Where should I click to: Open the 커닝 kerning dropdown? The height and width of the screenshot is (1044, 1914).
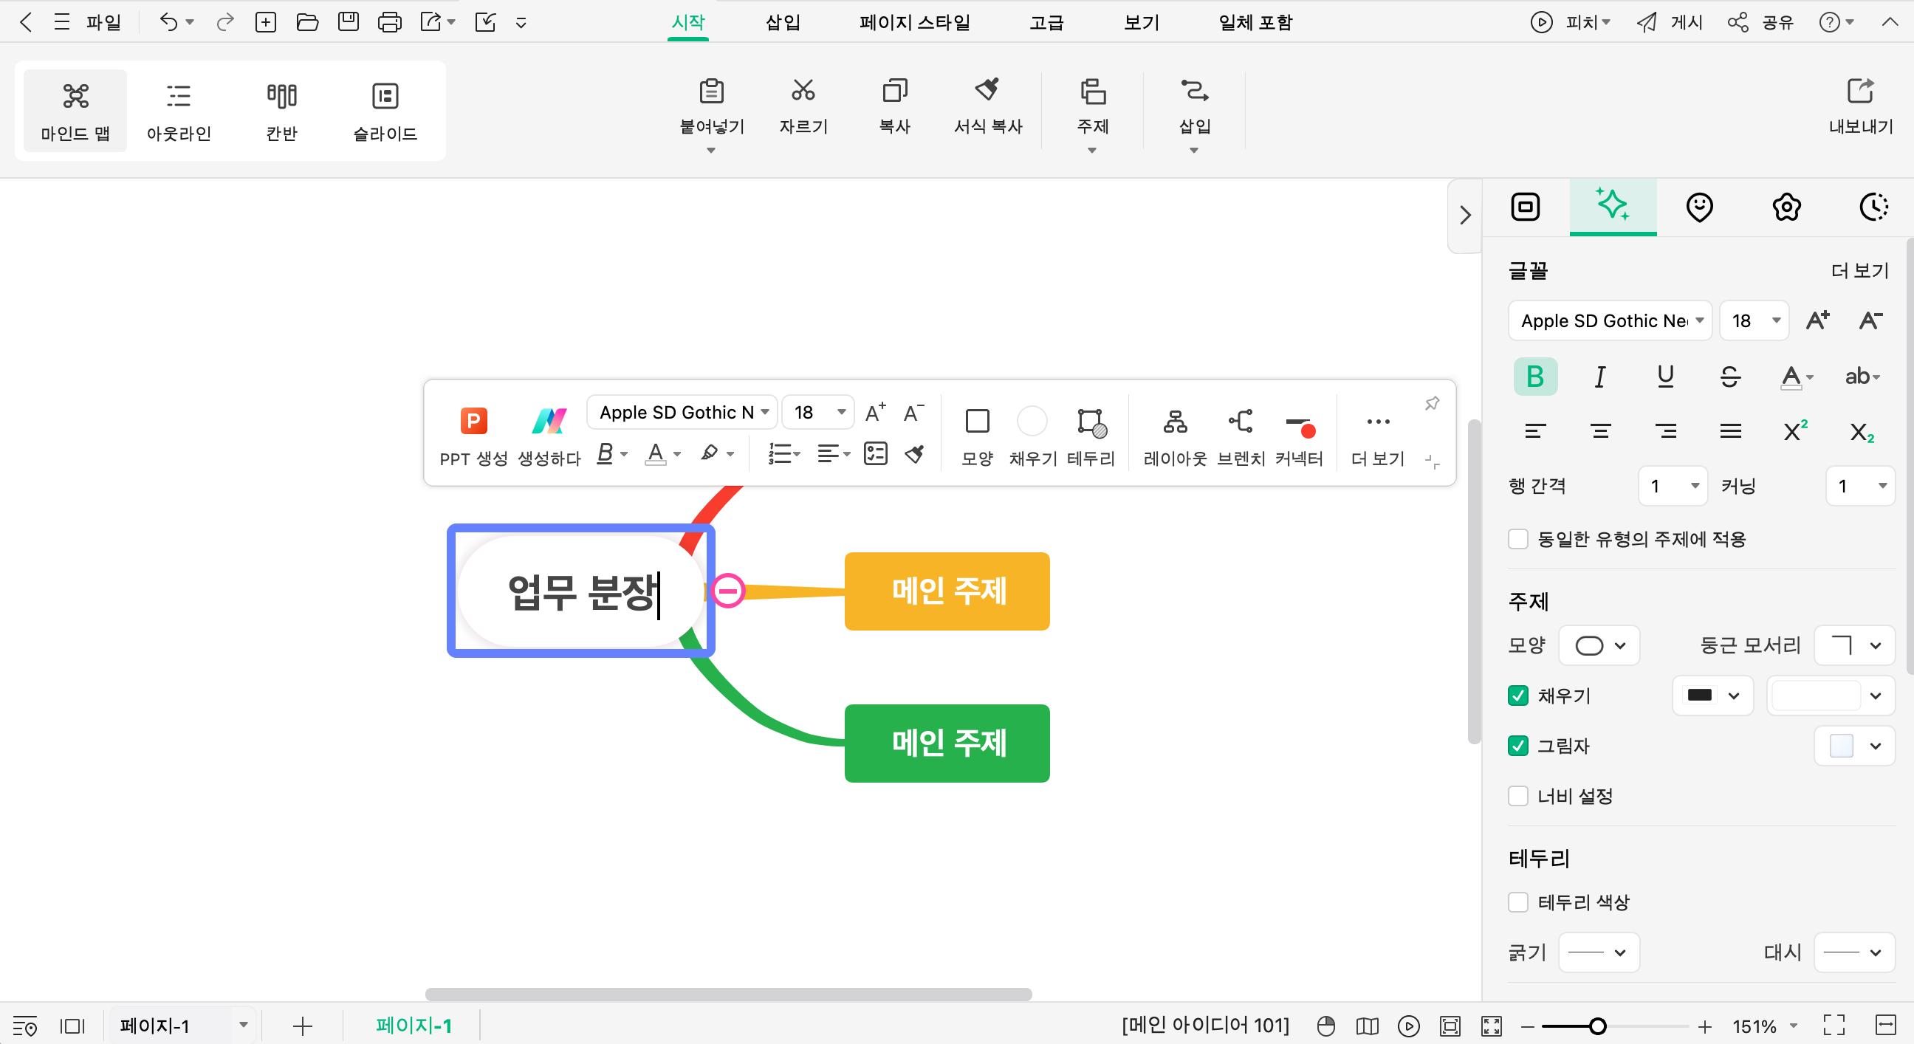(x=1861, y=486)
